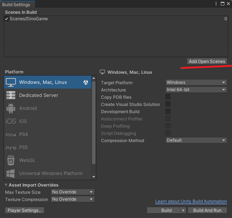Enable the Copy PDB files checkbox
The width and height of the screenshot is (232, 218).
[x=168, y=97]
